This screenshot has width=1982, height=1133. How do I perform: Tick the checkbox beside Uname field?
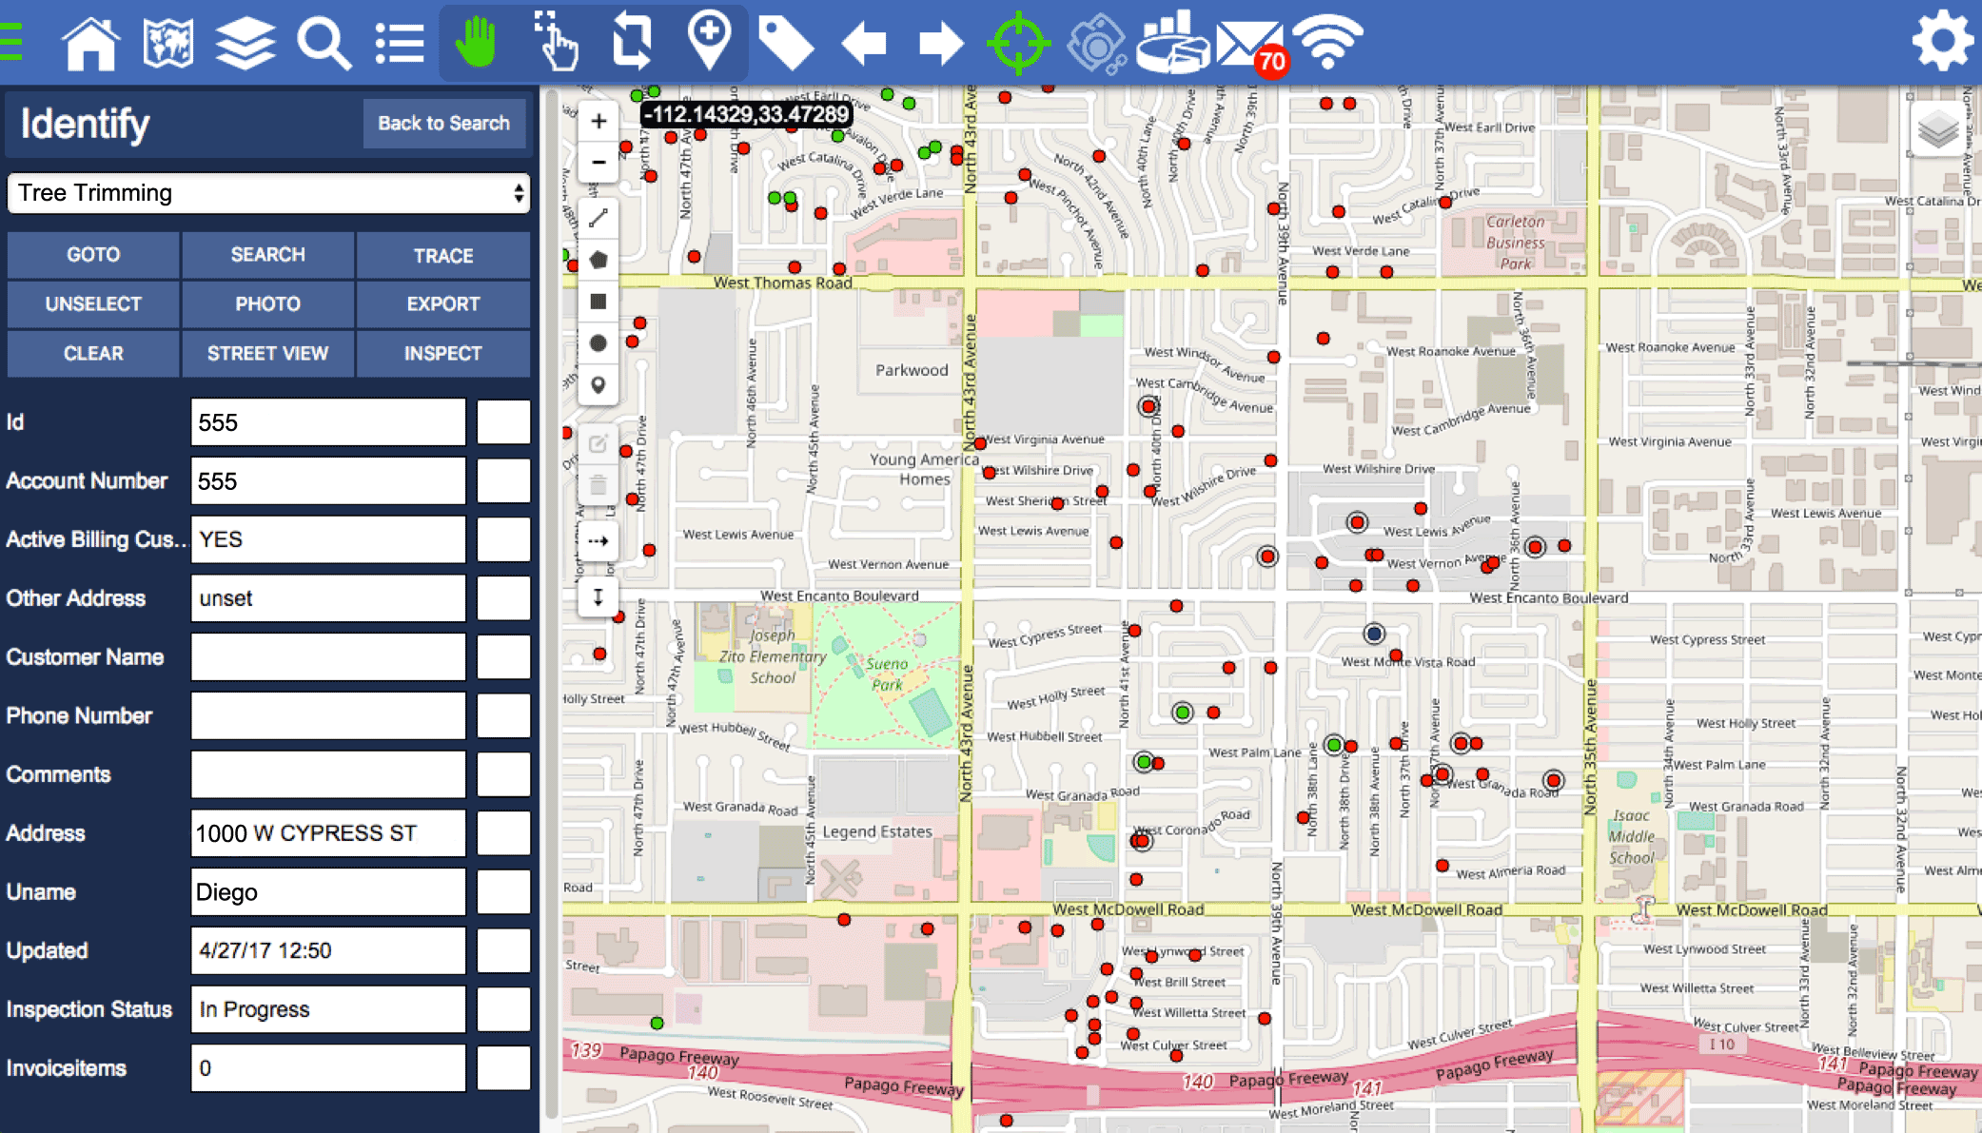[x=503, y=892]
